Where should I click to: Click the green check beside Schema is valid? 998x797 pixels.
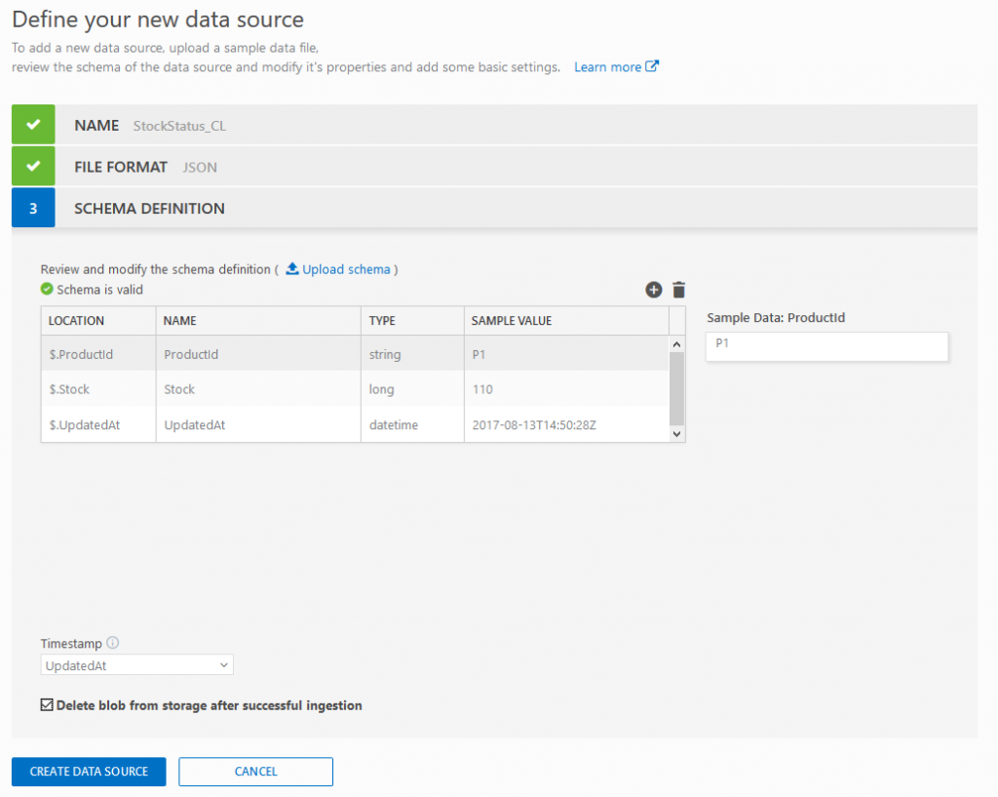pyautogui.click(x=46, y=289)
